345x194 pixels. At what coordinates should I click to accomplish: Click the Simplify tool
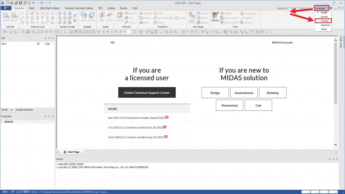click(226, 13)
